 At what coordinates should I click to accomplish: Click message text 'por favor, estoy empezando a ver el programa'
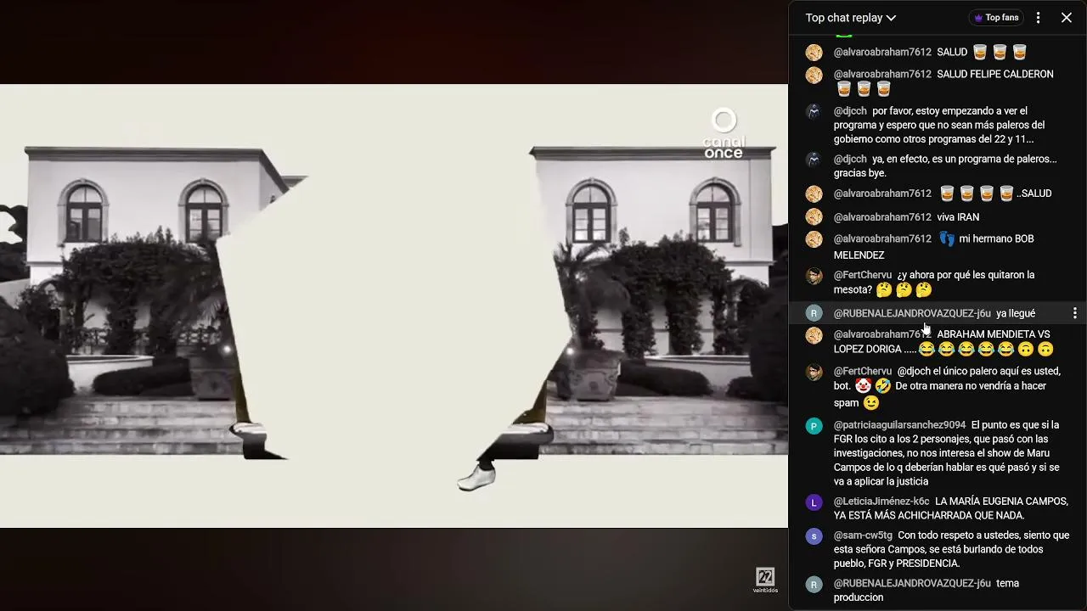[939, 125]
